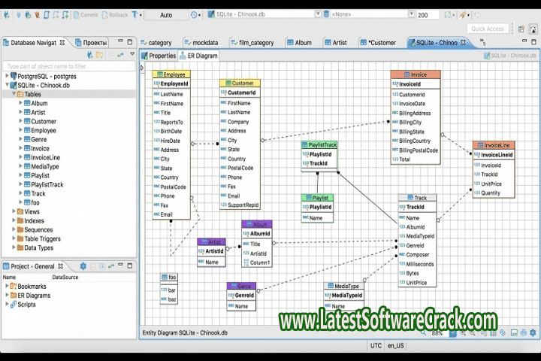This screenshot has width=541, height=361.
Task: Click the Quick Access search box
Action: (488, 29)
